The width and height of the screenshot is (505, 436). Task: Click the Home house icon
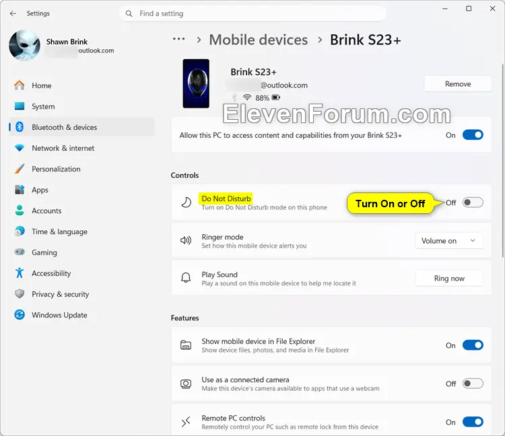[x=20, y=85]
